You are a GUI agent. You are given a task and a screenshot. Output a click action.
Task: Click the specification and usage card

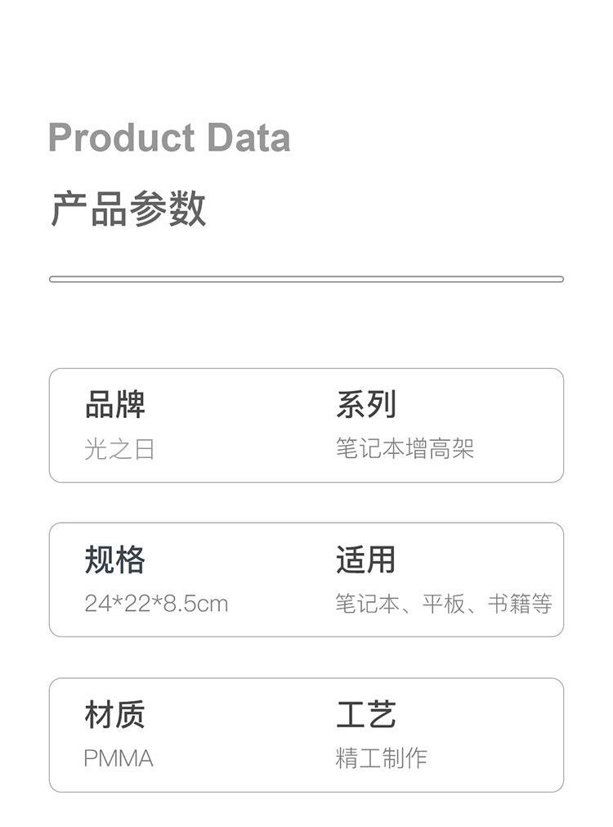click(x=306, y=580)
